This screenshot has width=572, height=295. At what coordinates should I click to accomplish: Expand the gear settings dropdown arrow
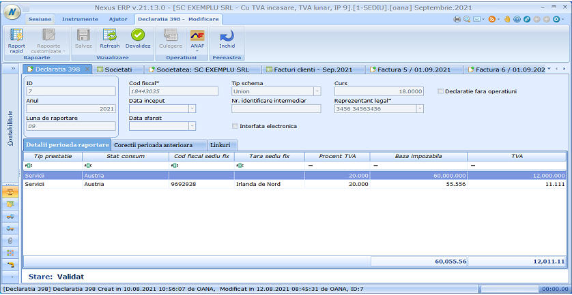coord(562,19)
